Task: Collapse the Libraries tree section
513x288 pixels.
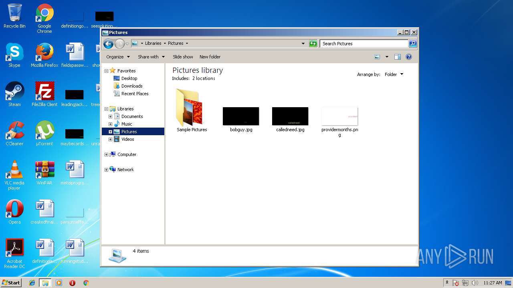Action: [106, 109]
